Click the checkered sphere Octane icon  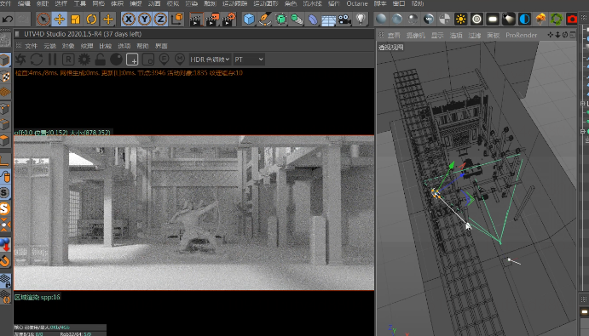[x=445, y=19]
